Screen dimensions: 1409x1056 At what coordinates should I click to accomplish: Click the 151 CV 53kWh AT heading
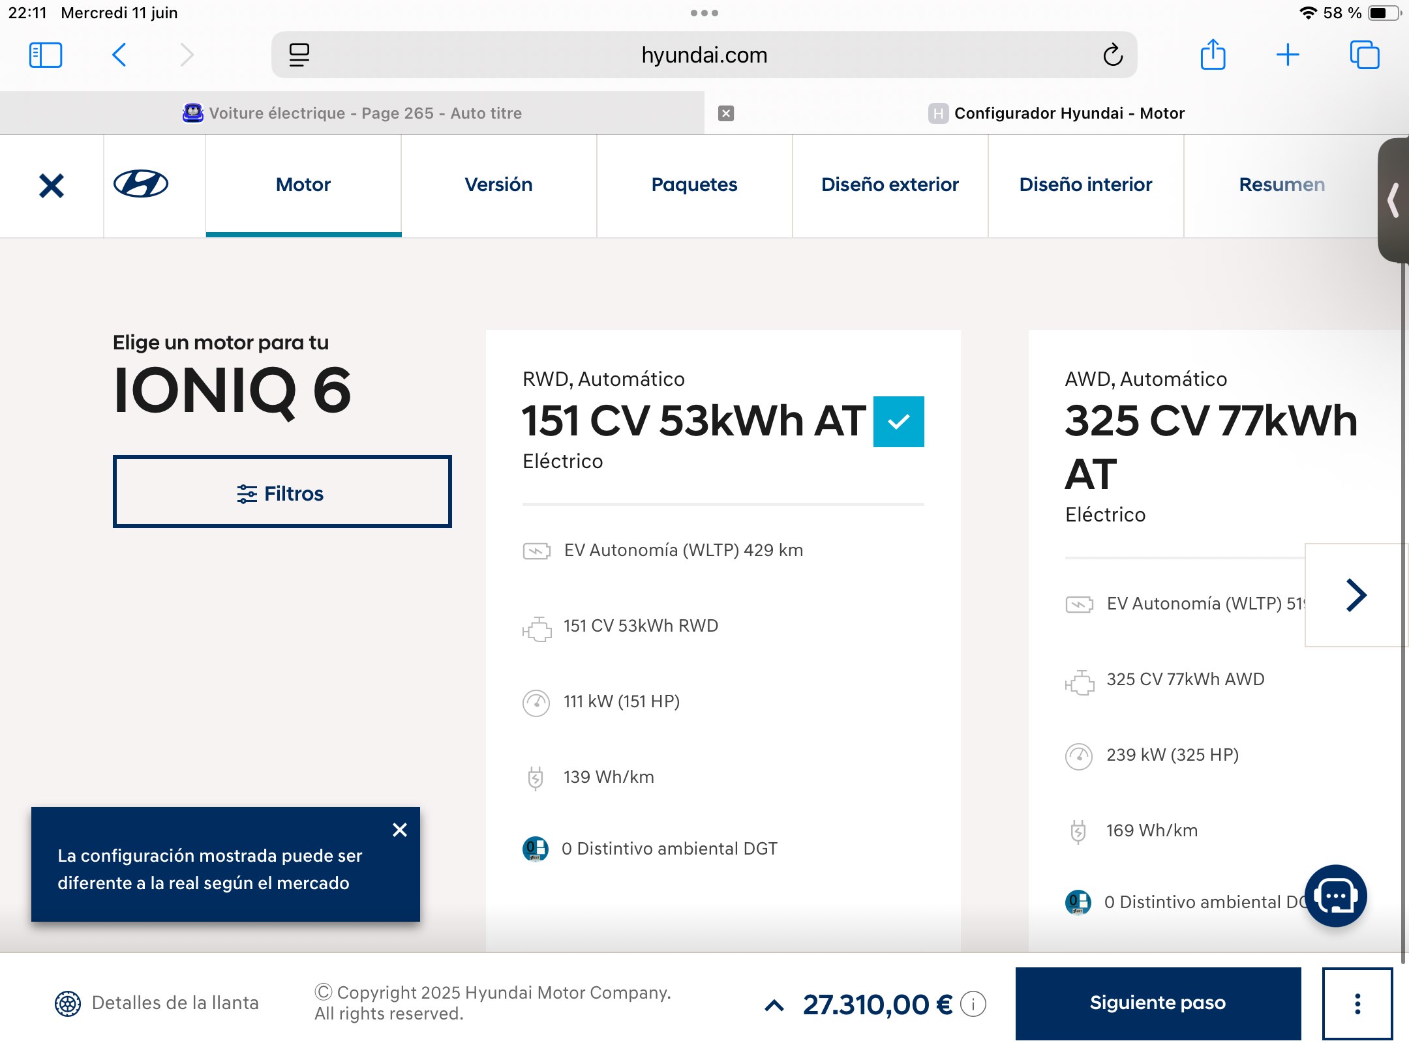[693, 420]
